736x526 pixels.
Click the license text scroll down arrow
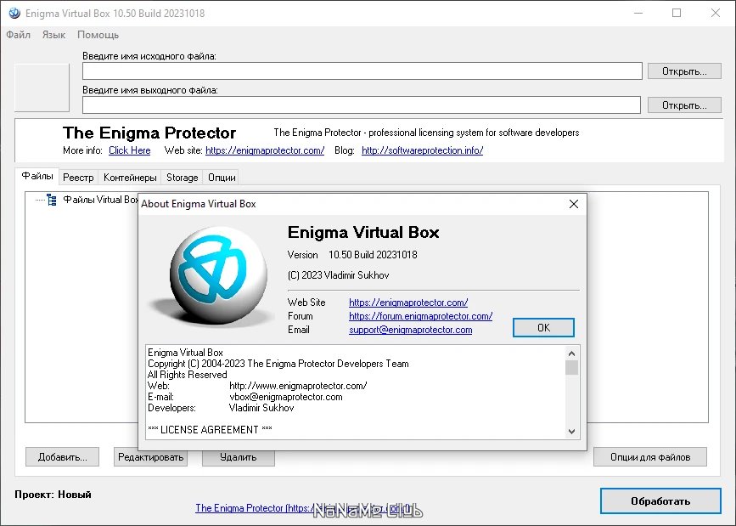coord(571,431)
